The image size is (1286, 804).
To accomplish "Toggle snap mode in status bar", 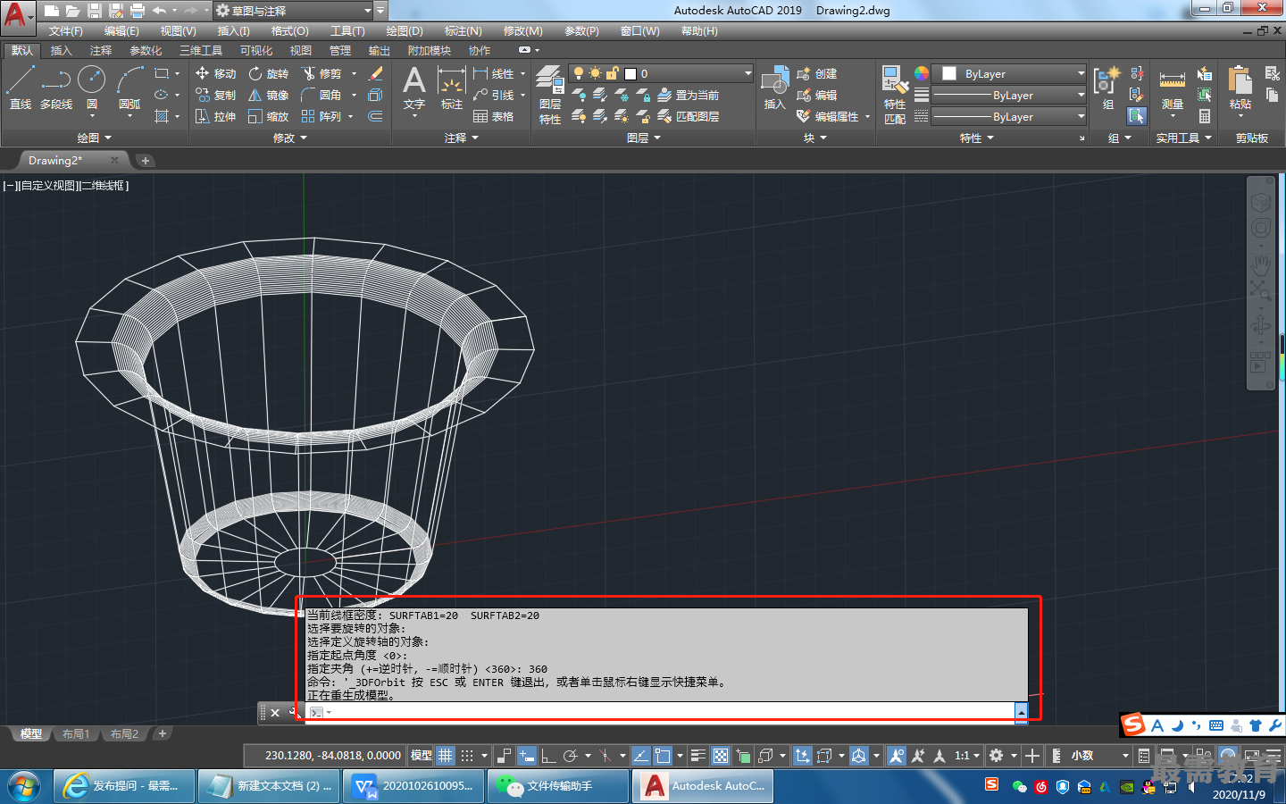I will point(467,756).
